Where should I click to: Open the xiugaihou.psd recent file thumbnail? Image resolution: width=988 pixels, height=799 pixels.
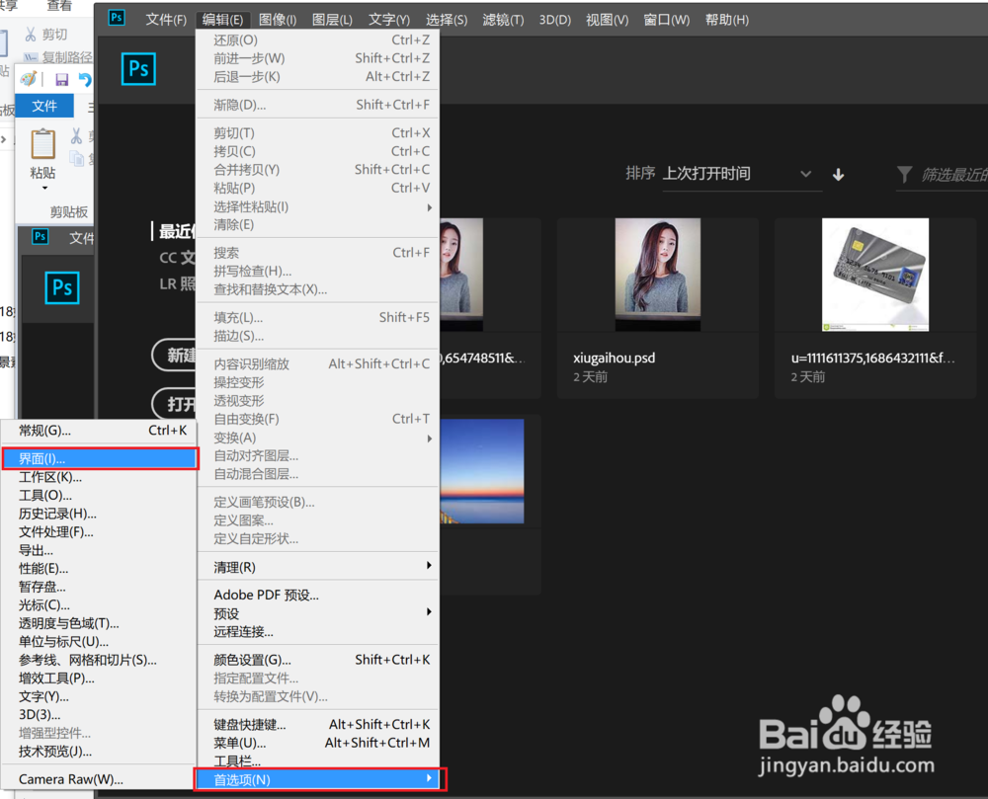pos(658,274)
